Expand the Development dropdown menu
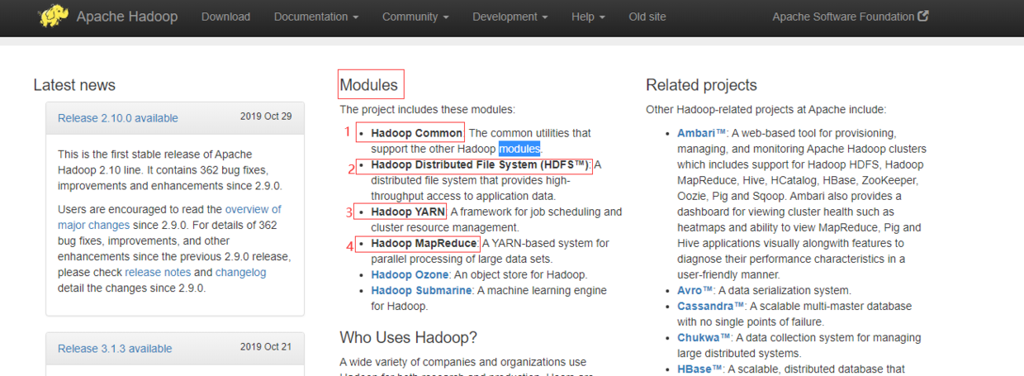This screenshot has height=376, width=1024. [510, 17]
